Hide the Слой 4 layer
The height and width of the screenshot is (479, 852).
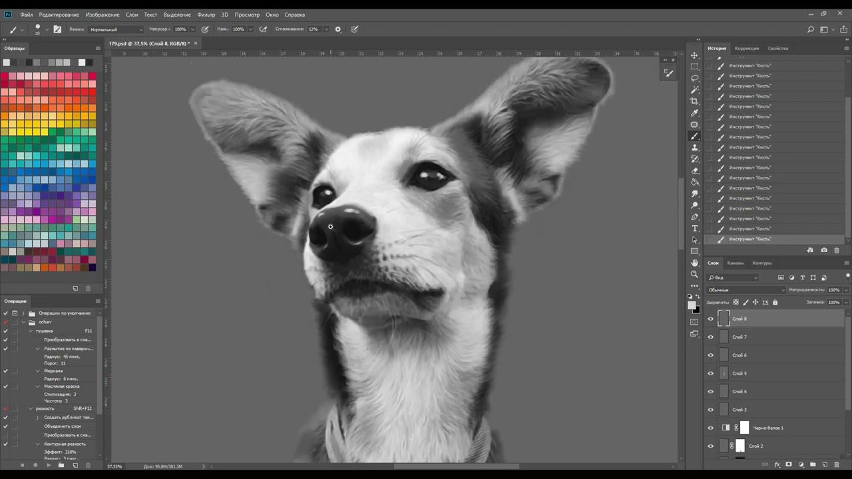tap(710, 391)
